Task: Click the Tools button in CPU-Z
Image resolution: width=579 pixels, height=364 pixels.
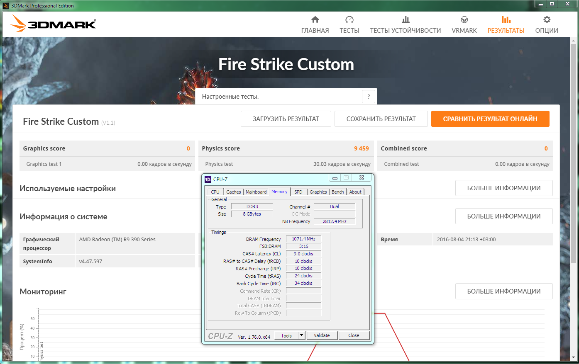Action: (x=286, y=336)
